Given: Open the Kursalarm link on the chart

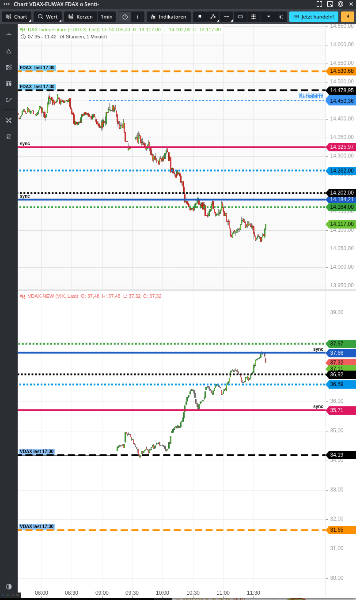Looking at the screenshot, I should (311, 95).
